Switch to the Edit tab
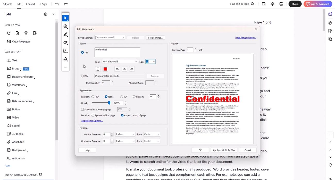Image resolution: width=335 pixels, height=180 pixels. pyautogui.click(x=19, y=4)
